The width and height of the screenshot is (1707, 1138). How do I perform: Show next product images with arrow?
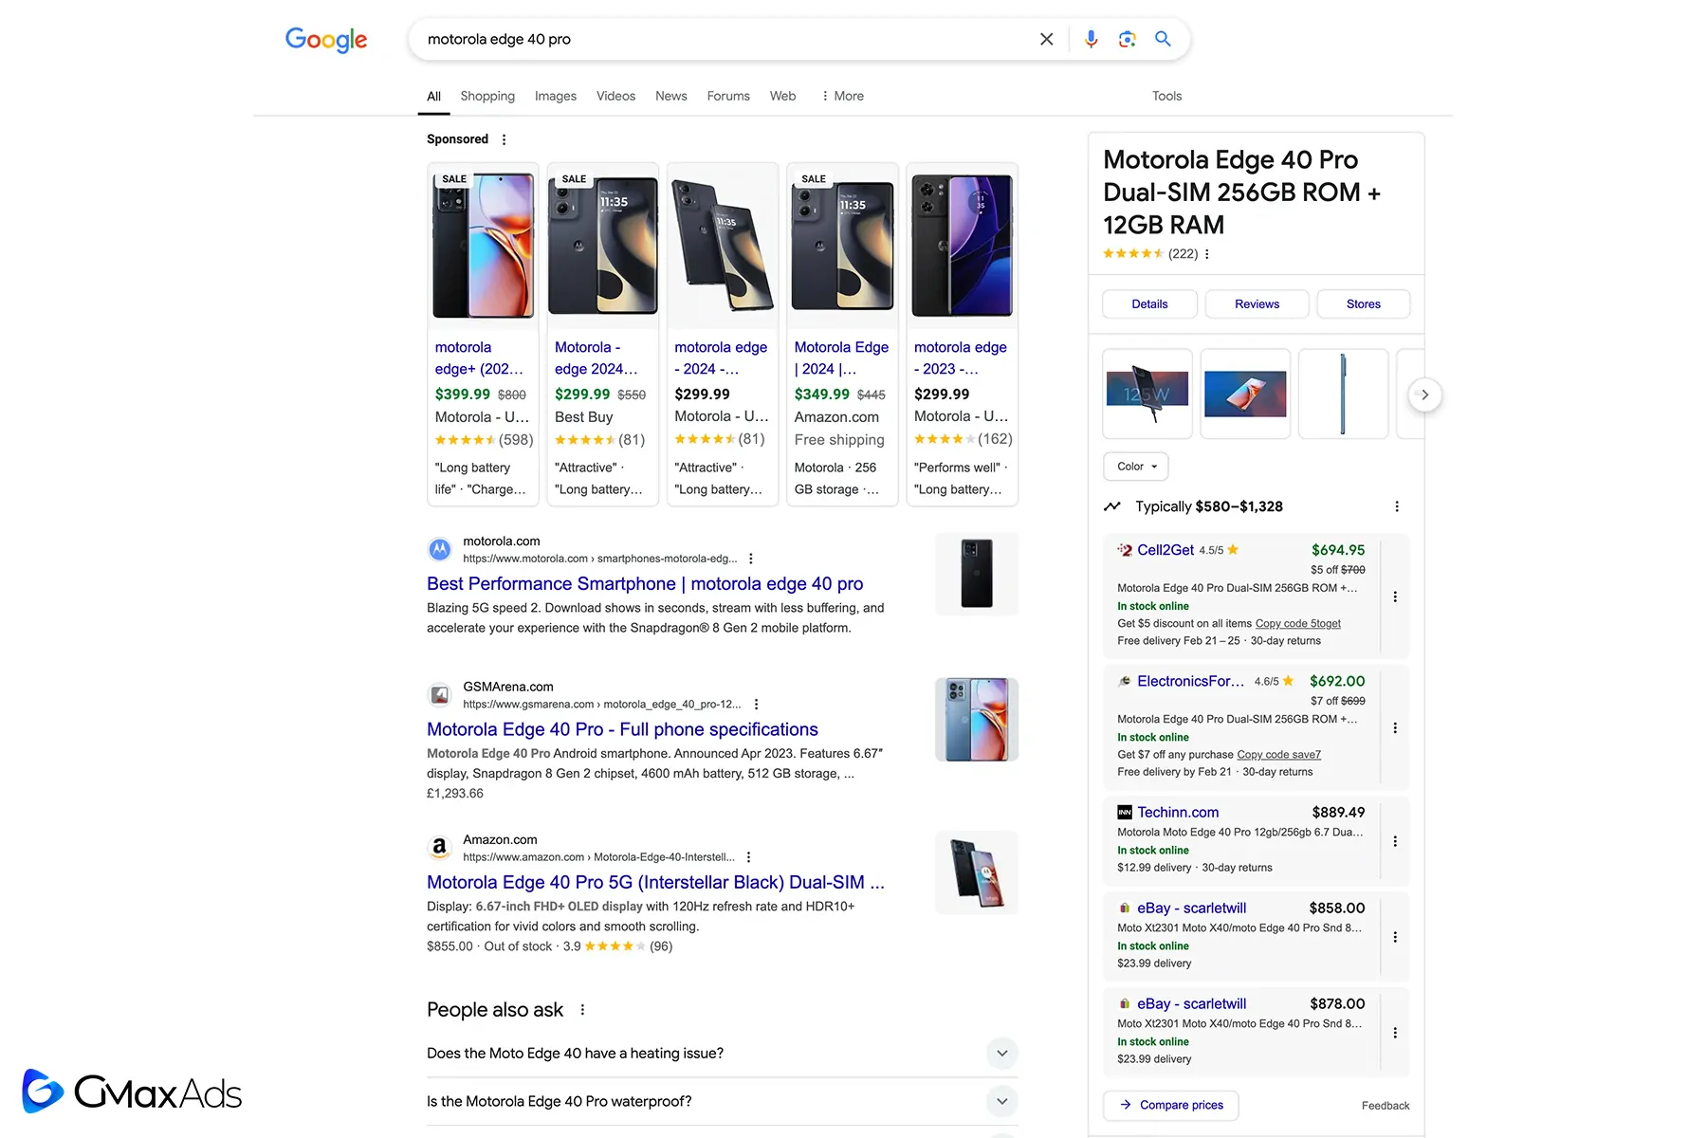tap(1424, 395)
